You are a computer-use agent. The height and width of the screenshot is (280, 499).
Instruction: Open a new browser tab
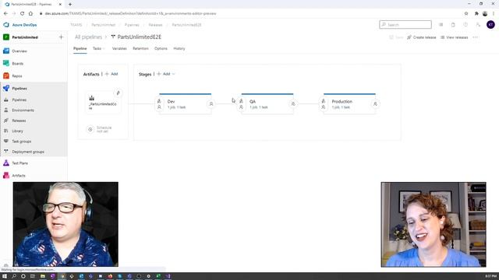pos(70,4)
